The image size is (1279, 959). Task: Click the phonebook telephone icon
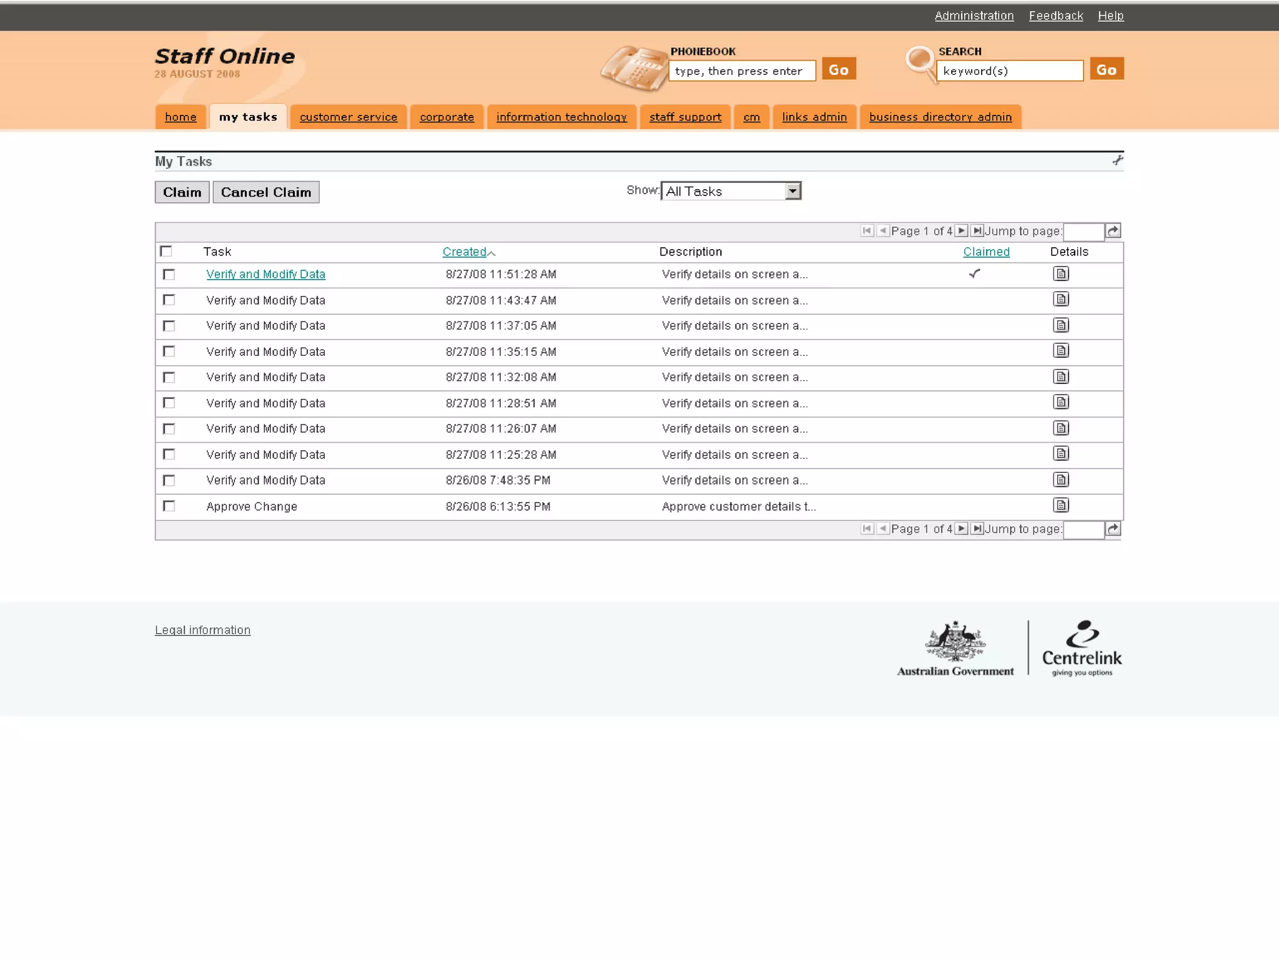coord(634,69)
